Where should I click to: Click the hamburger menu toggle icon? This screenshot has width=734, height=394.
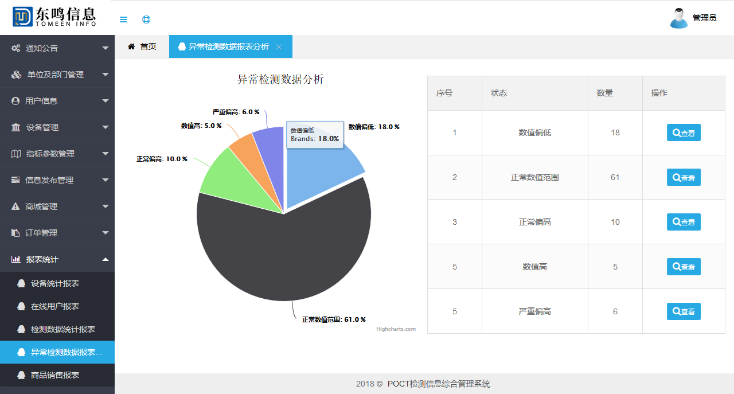pyautogui.click(x=123, y=19)
